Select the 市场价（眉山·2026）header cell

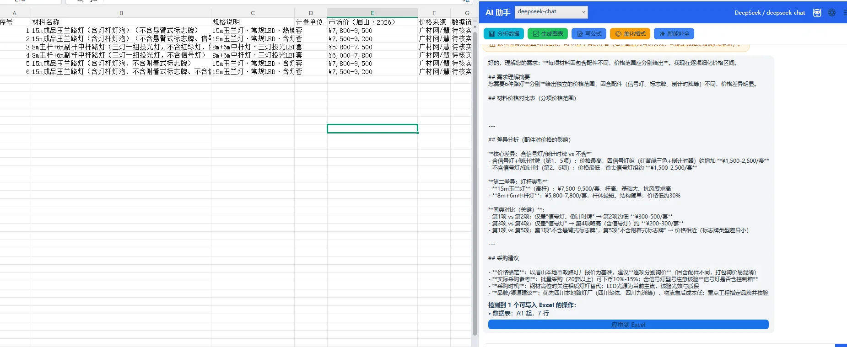[372, 22]
